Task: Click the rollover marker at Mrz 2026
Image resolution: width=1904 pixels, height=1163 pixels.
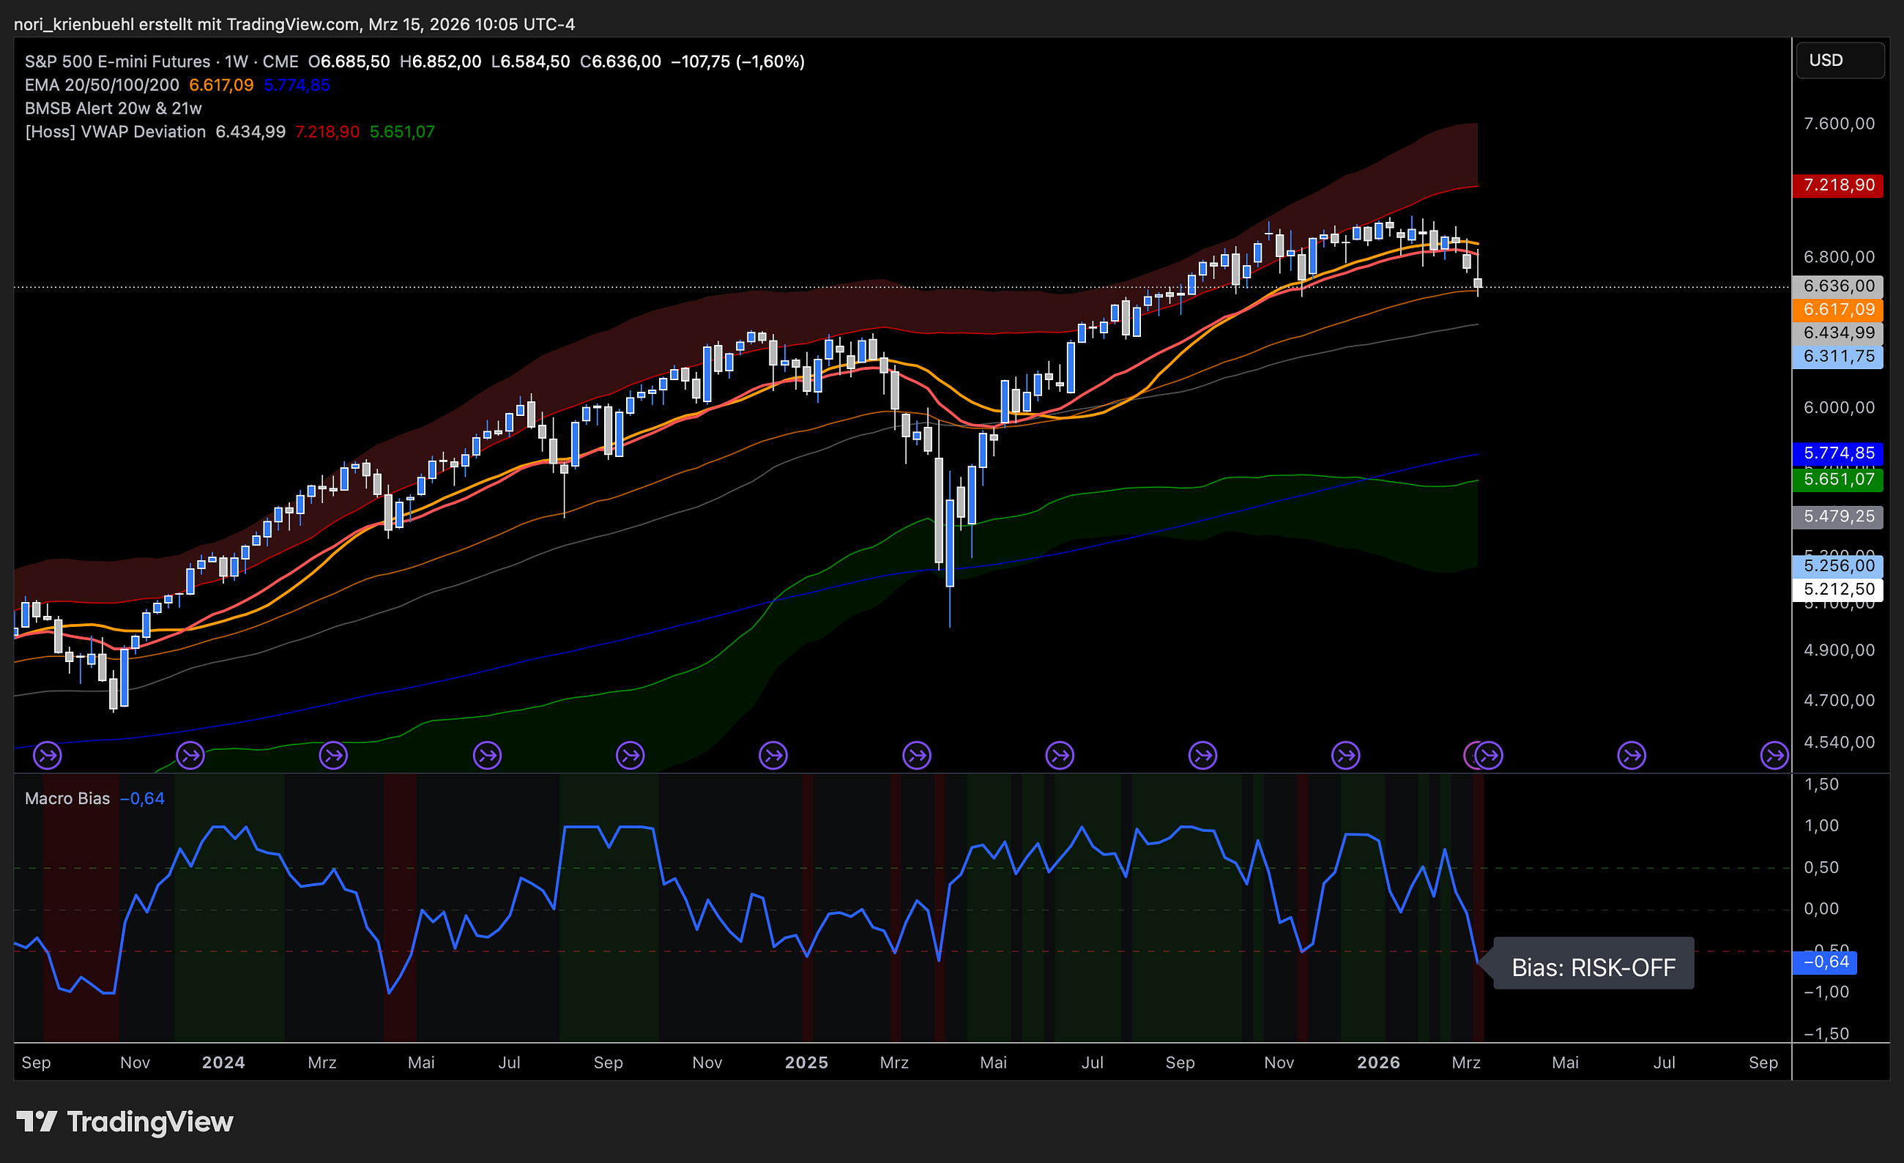Action: tap(1488, 755)
